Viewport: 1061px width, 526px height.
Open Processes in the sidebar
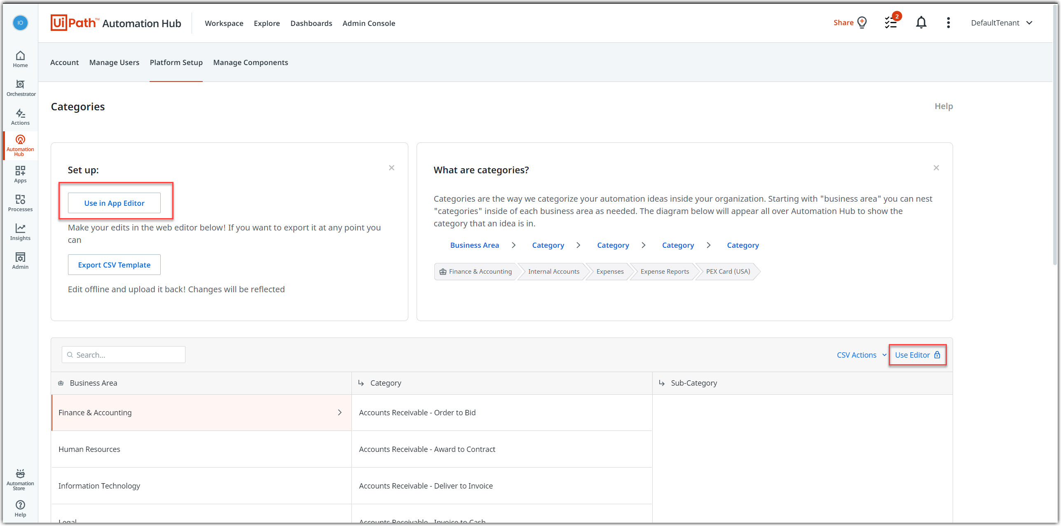click(x=20, y=203)
